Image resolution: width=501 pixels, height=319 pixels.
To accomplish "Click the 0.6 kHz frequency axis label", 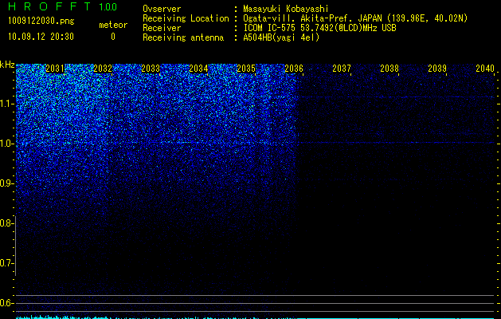I will pos(6,303).
